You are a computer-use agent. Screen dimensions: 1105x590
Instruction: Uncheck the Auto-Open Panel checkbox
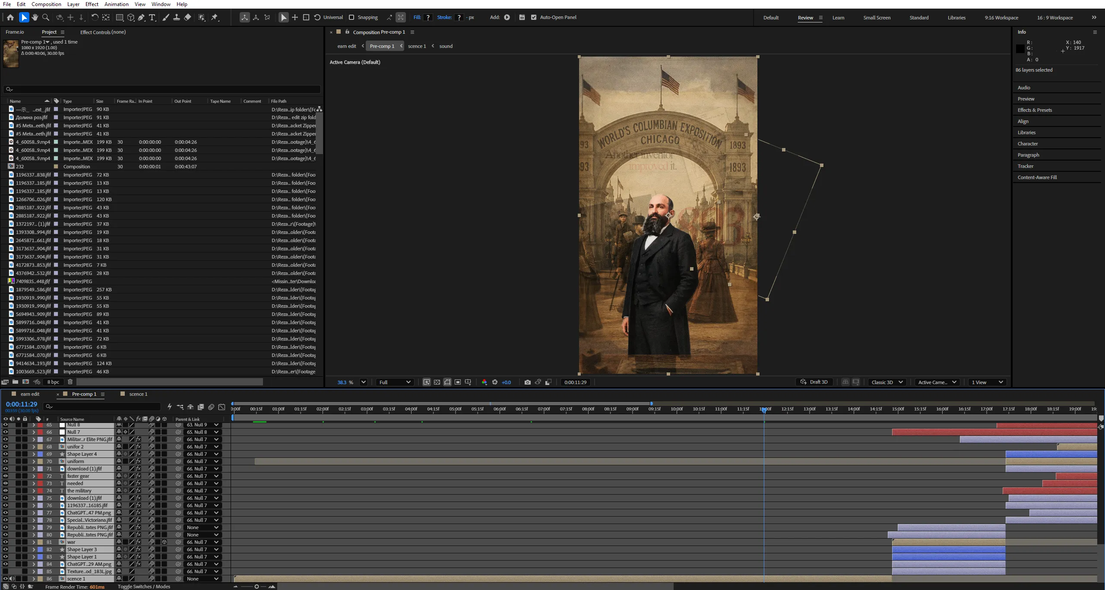tap(534, 17)
